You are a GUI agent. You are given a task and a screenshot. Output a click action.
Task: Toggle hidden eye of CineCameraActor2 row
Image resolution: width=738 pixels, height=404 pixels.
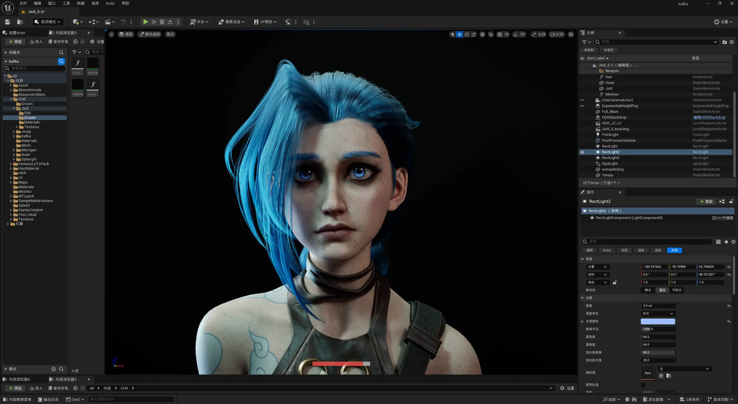(582, 100)
